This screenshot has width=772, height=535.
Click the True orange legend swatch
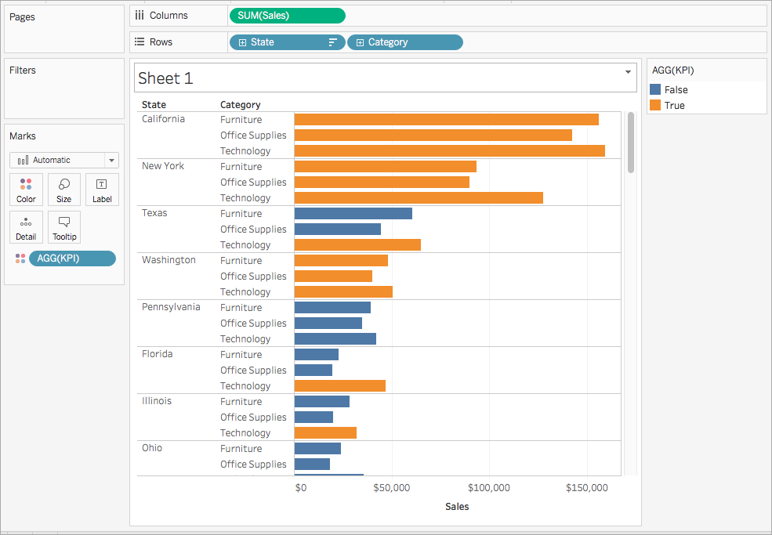click(655, 105)
